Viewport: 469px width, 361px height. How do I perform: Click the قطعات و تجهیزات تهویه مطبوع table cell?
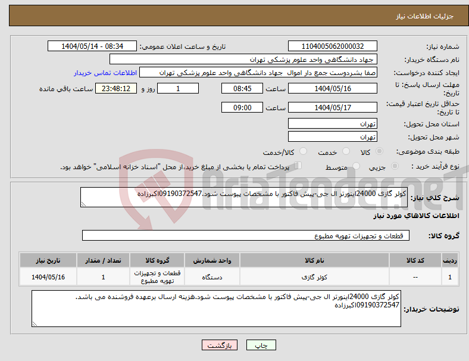pos(157,277)
